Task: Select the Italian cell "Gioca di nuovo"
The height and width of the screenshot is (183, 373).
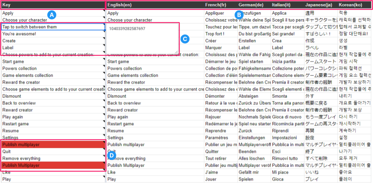Action: pyautogui.click(x=287, y=117)
